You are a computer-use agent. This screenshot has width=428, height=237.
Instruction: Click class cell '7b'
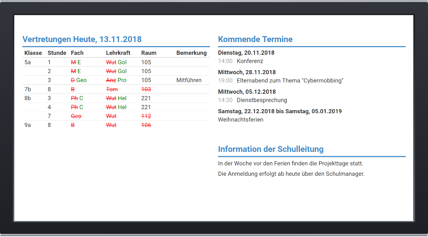(x=28, y=89)
